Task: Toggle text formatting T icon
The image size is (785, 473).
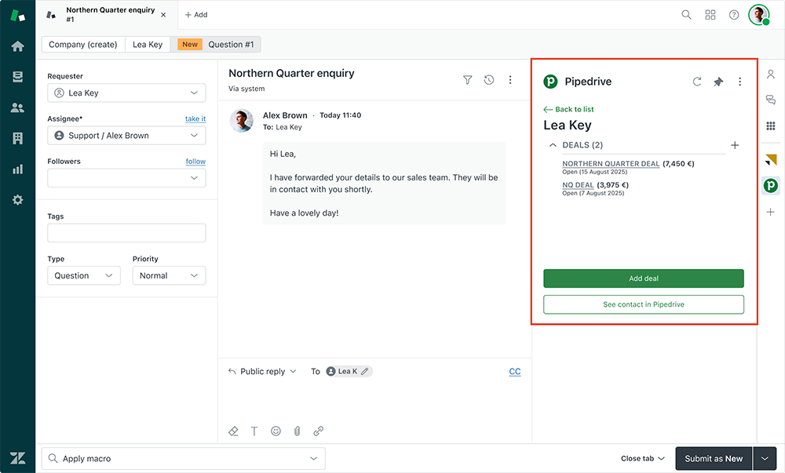Action: (254, 431)
